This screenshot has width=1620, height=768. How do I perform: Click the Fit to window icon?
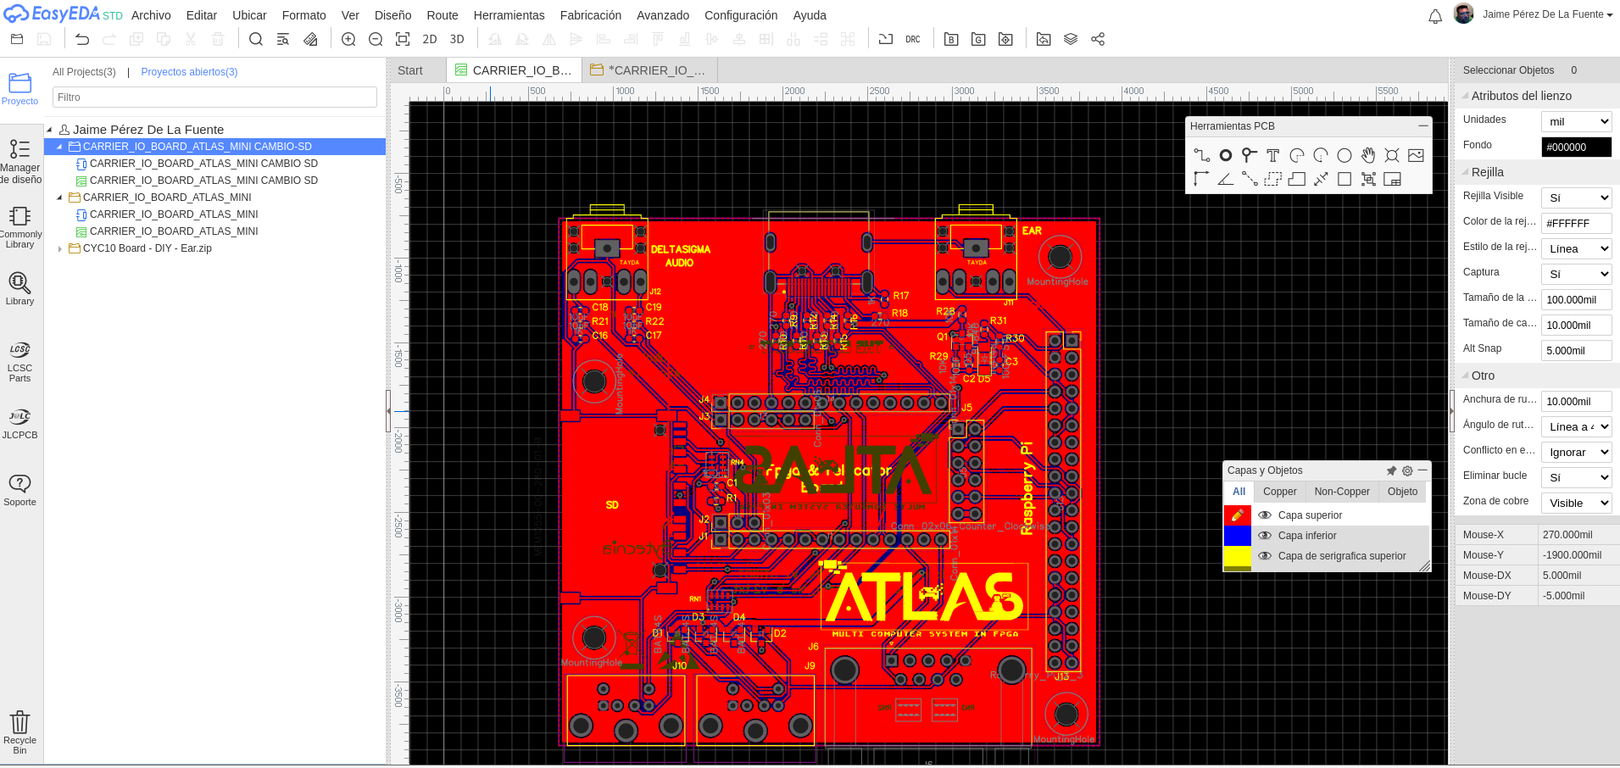coord(403,39)
